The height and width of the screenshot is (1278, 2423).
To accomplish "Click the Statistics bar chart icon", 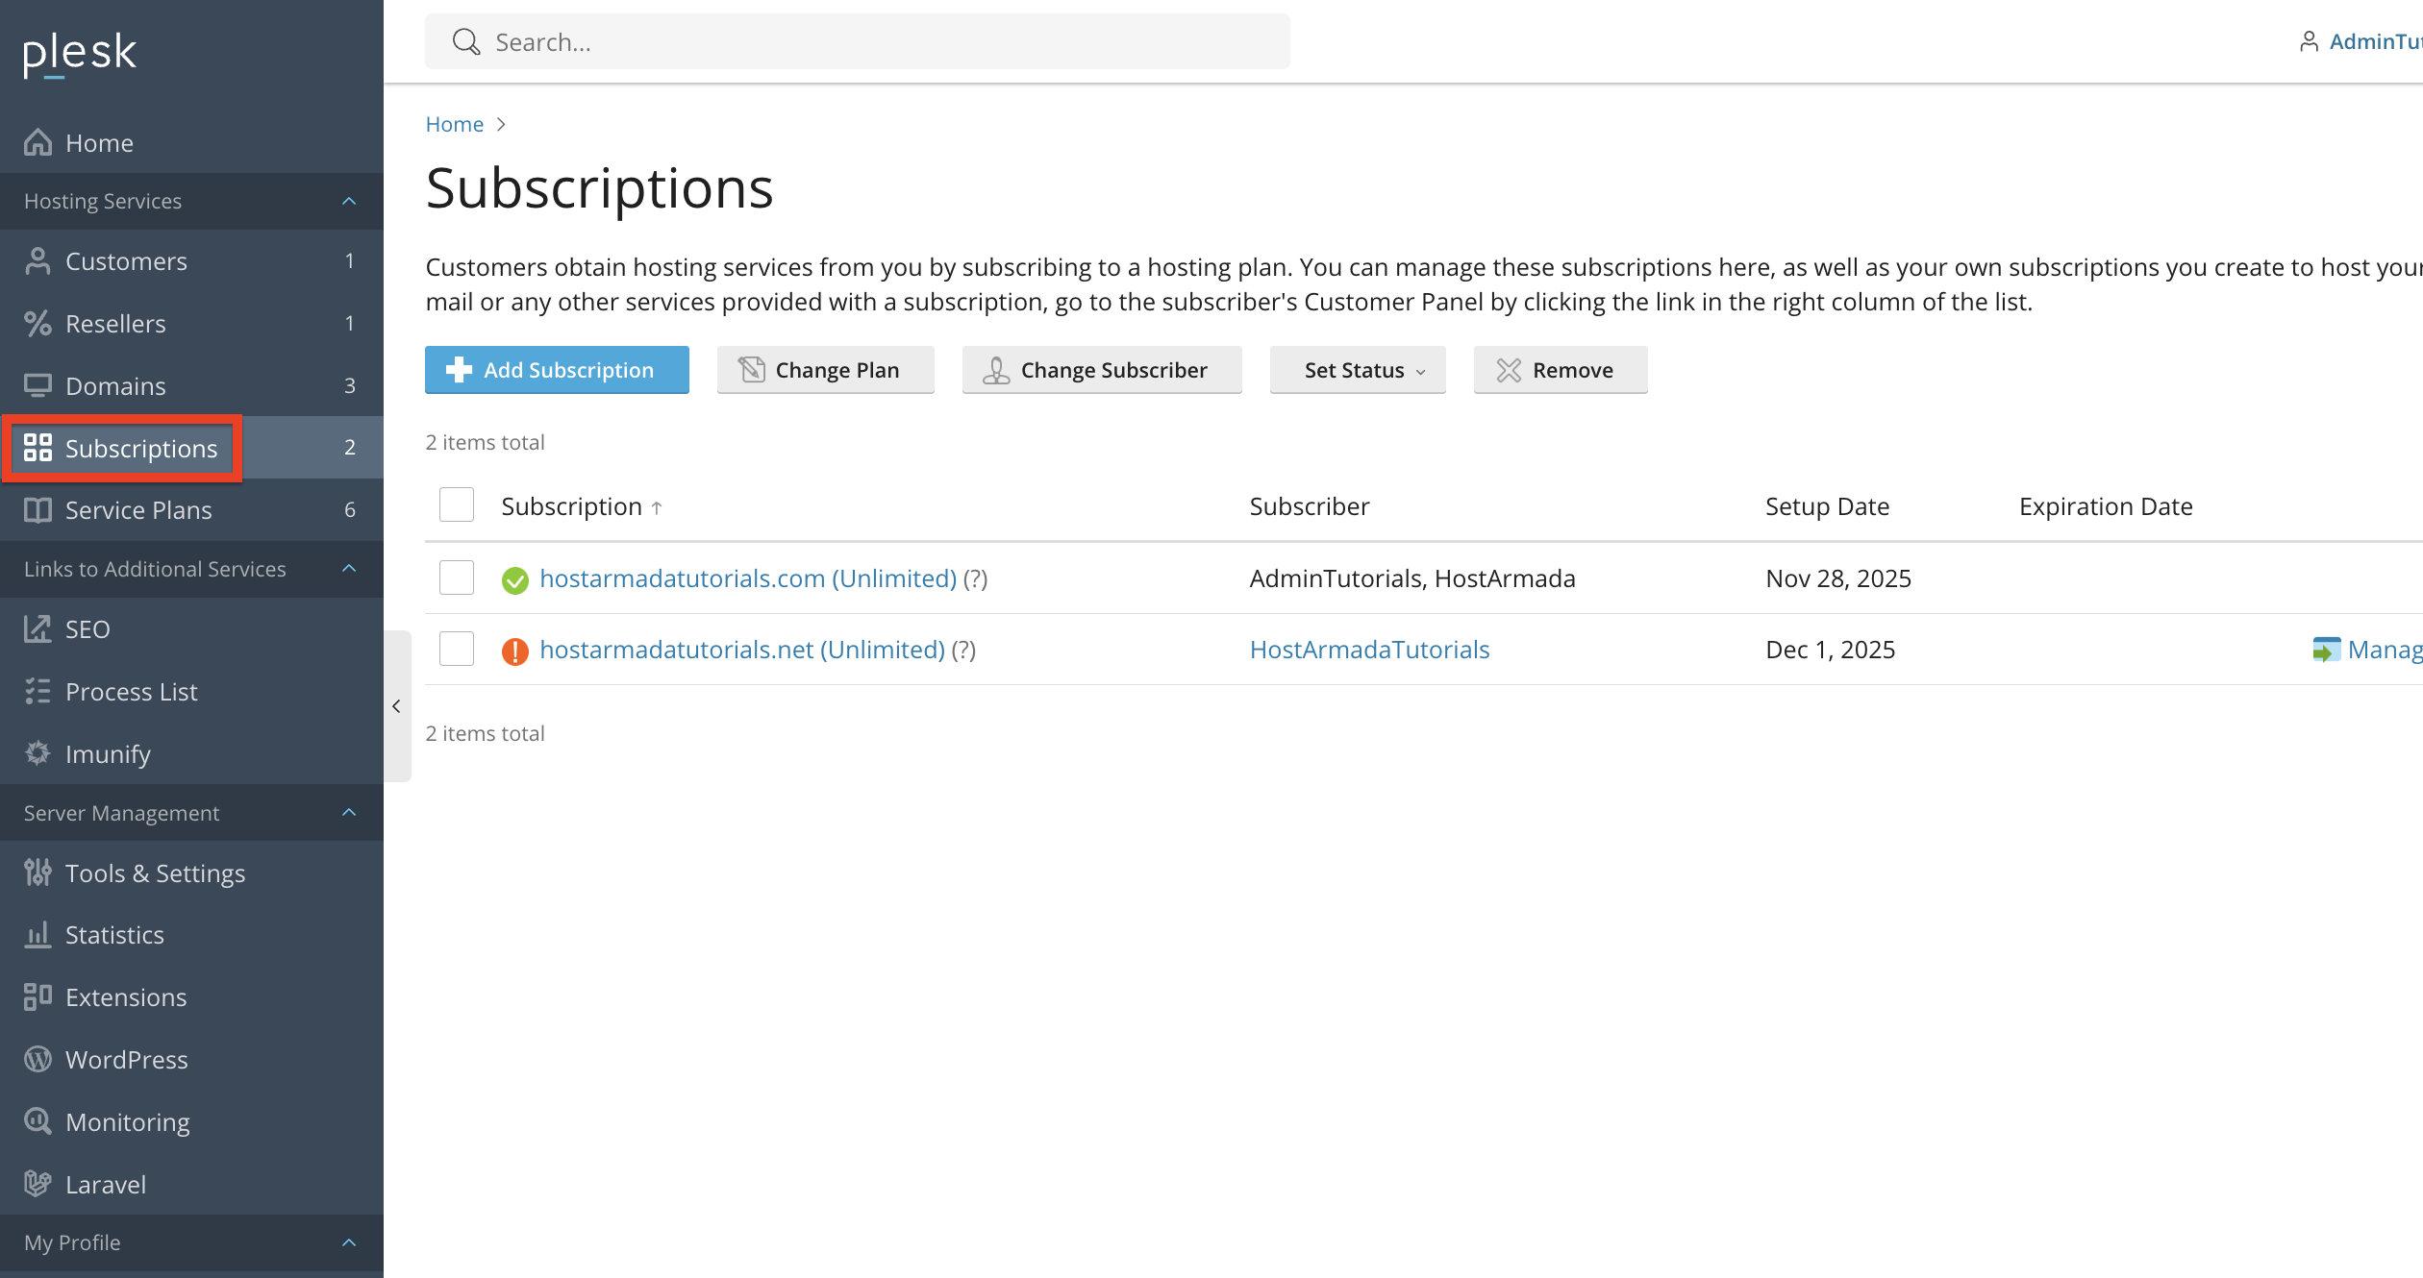I will (x=37, y=935).
